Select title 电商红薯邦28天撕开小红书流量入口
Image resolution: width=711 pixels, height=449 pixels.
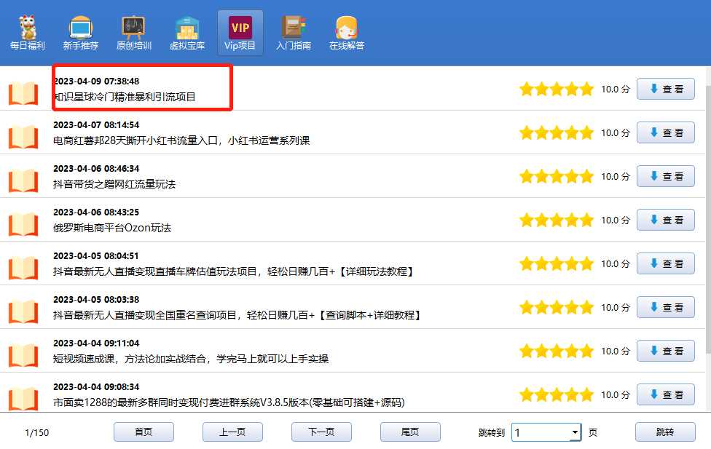(181, 140)
